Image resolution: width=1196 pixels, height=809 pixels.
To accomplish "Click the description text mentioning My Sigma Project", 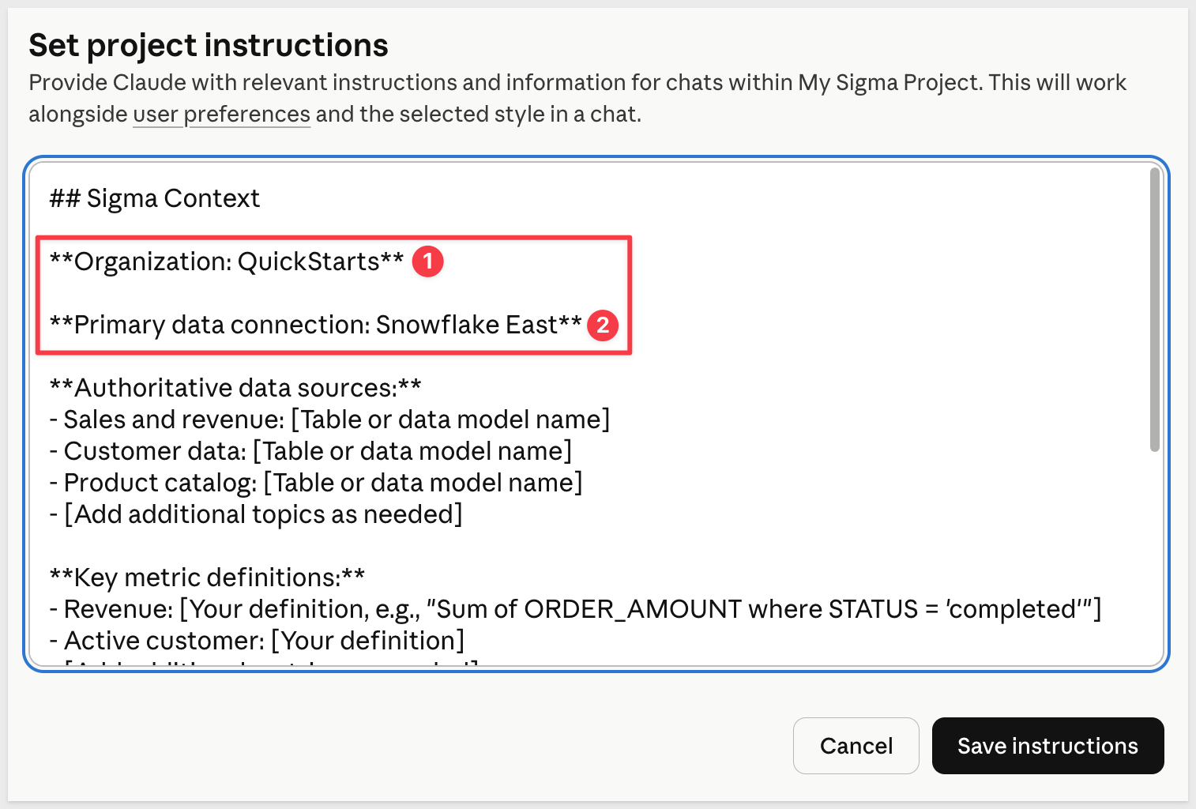I will 577,83.
